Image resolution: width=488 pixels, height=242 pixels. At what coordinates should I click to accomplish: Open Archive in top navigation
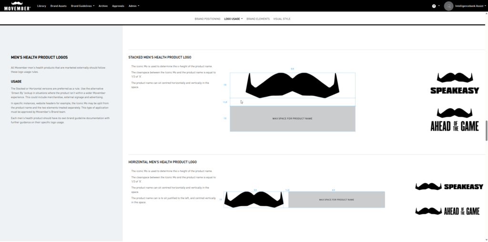point(103,6)
